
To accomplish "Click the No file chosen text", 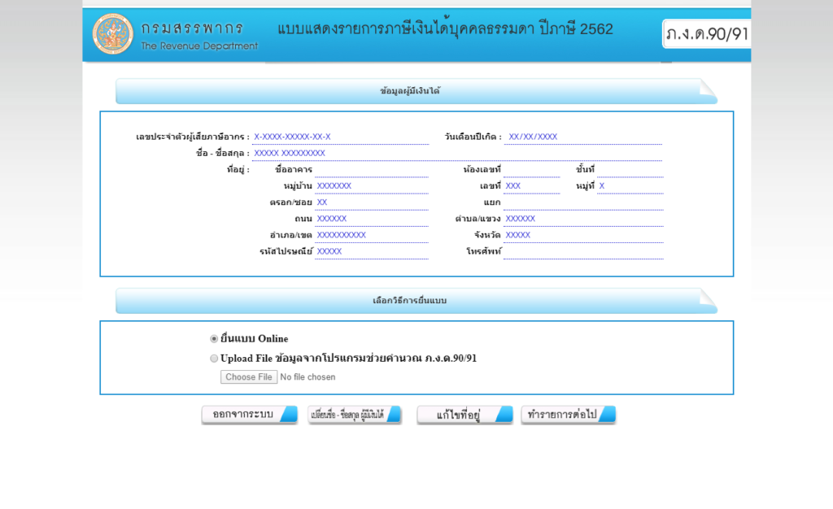I will pos(307,376).
